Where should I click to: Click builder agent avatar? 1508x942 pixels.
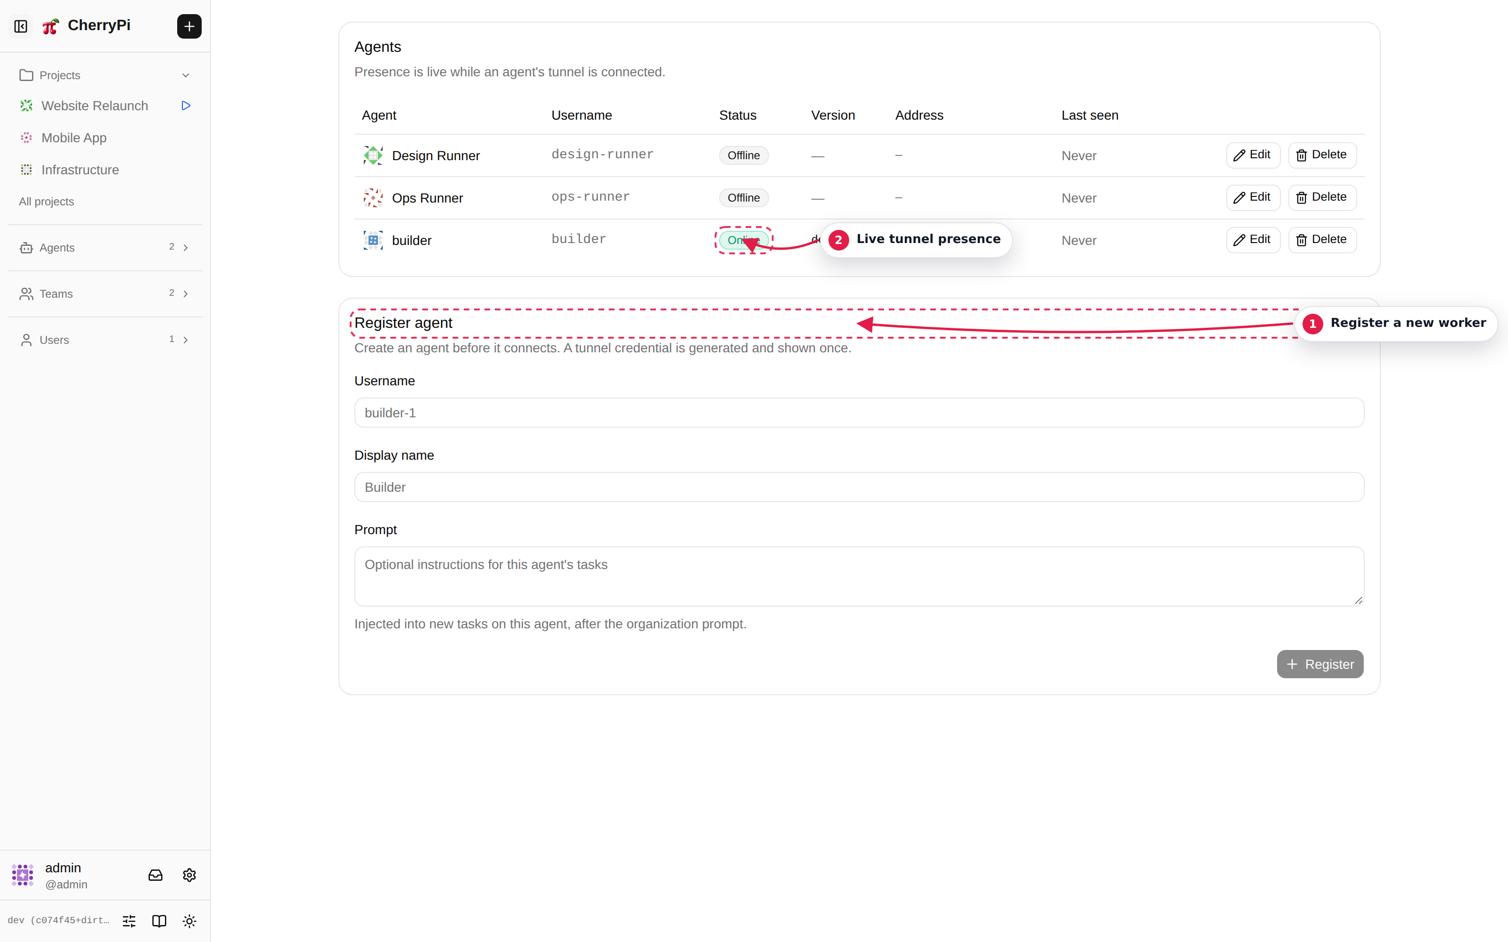373,240
